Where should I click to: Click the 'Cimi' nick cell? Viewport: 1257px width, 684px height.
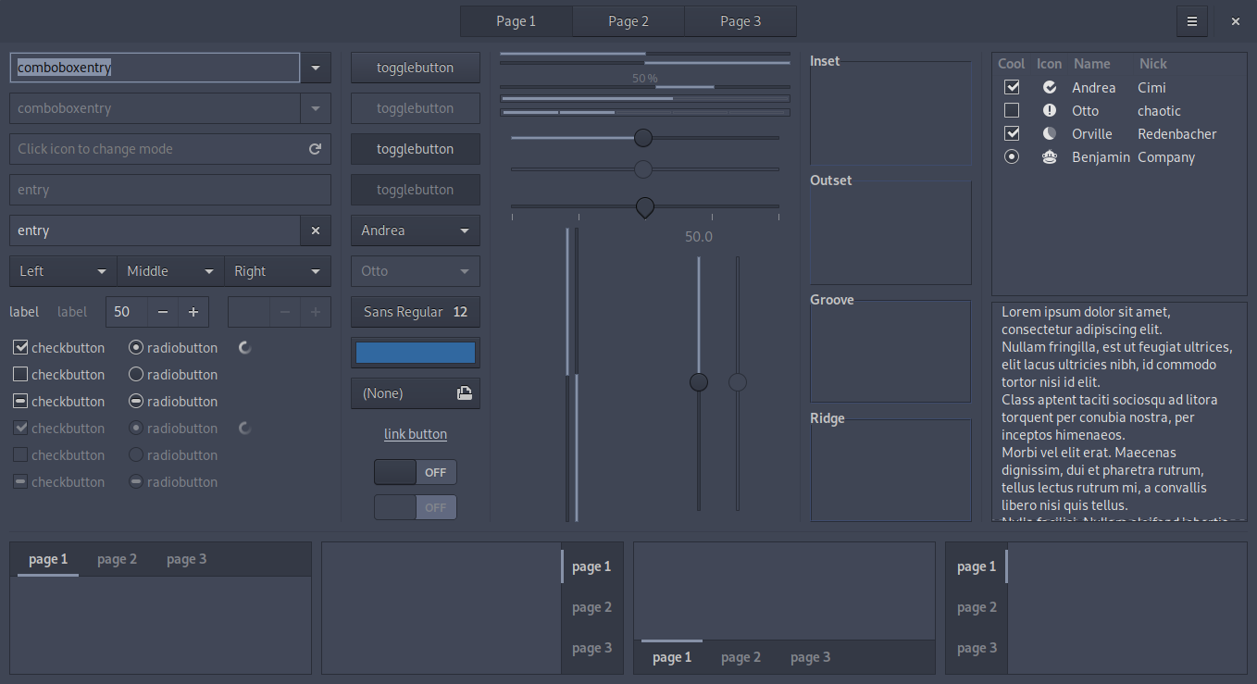pyautogui.click(x=1152, y=88)
